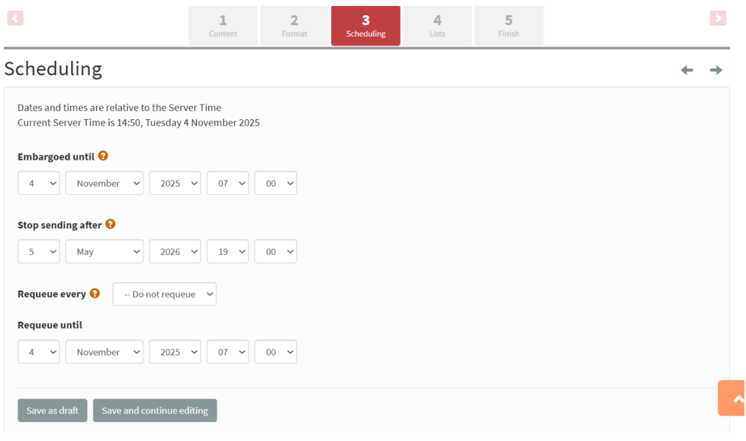The width and height of the screenshot is (746, 441).
Task: Click the Save as draft button
Action: tap(52, 410)
